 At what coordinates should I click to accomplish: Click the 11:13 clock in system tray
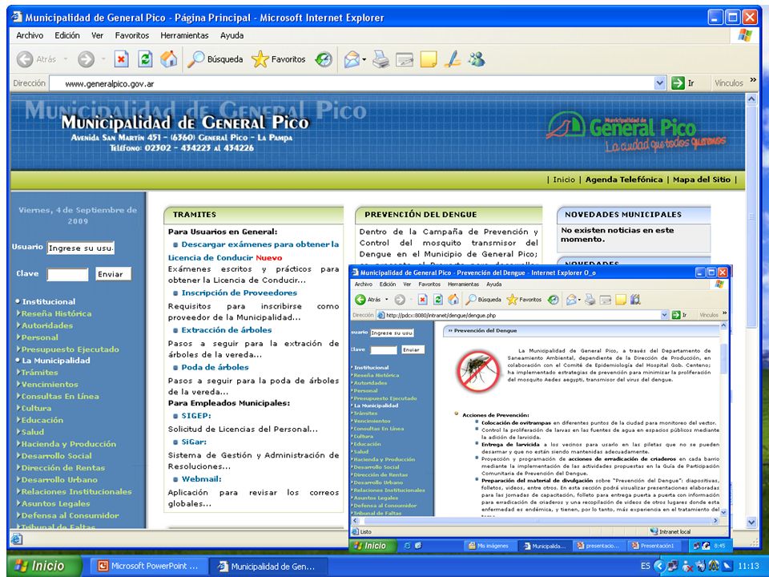coord(748,567)
